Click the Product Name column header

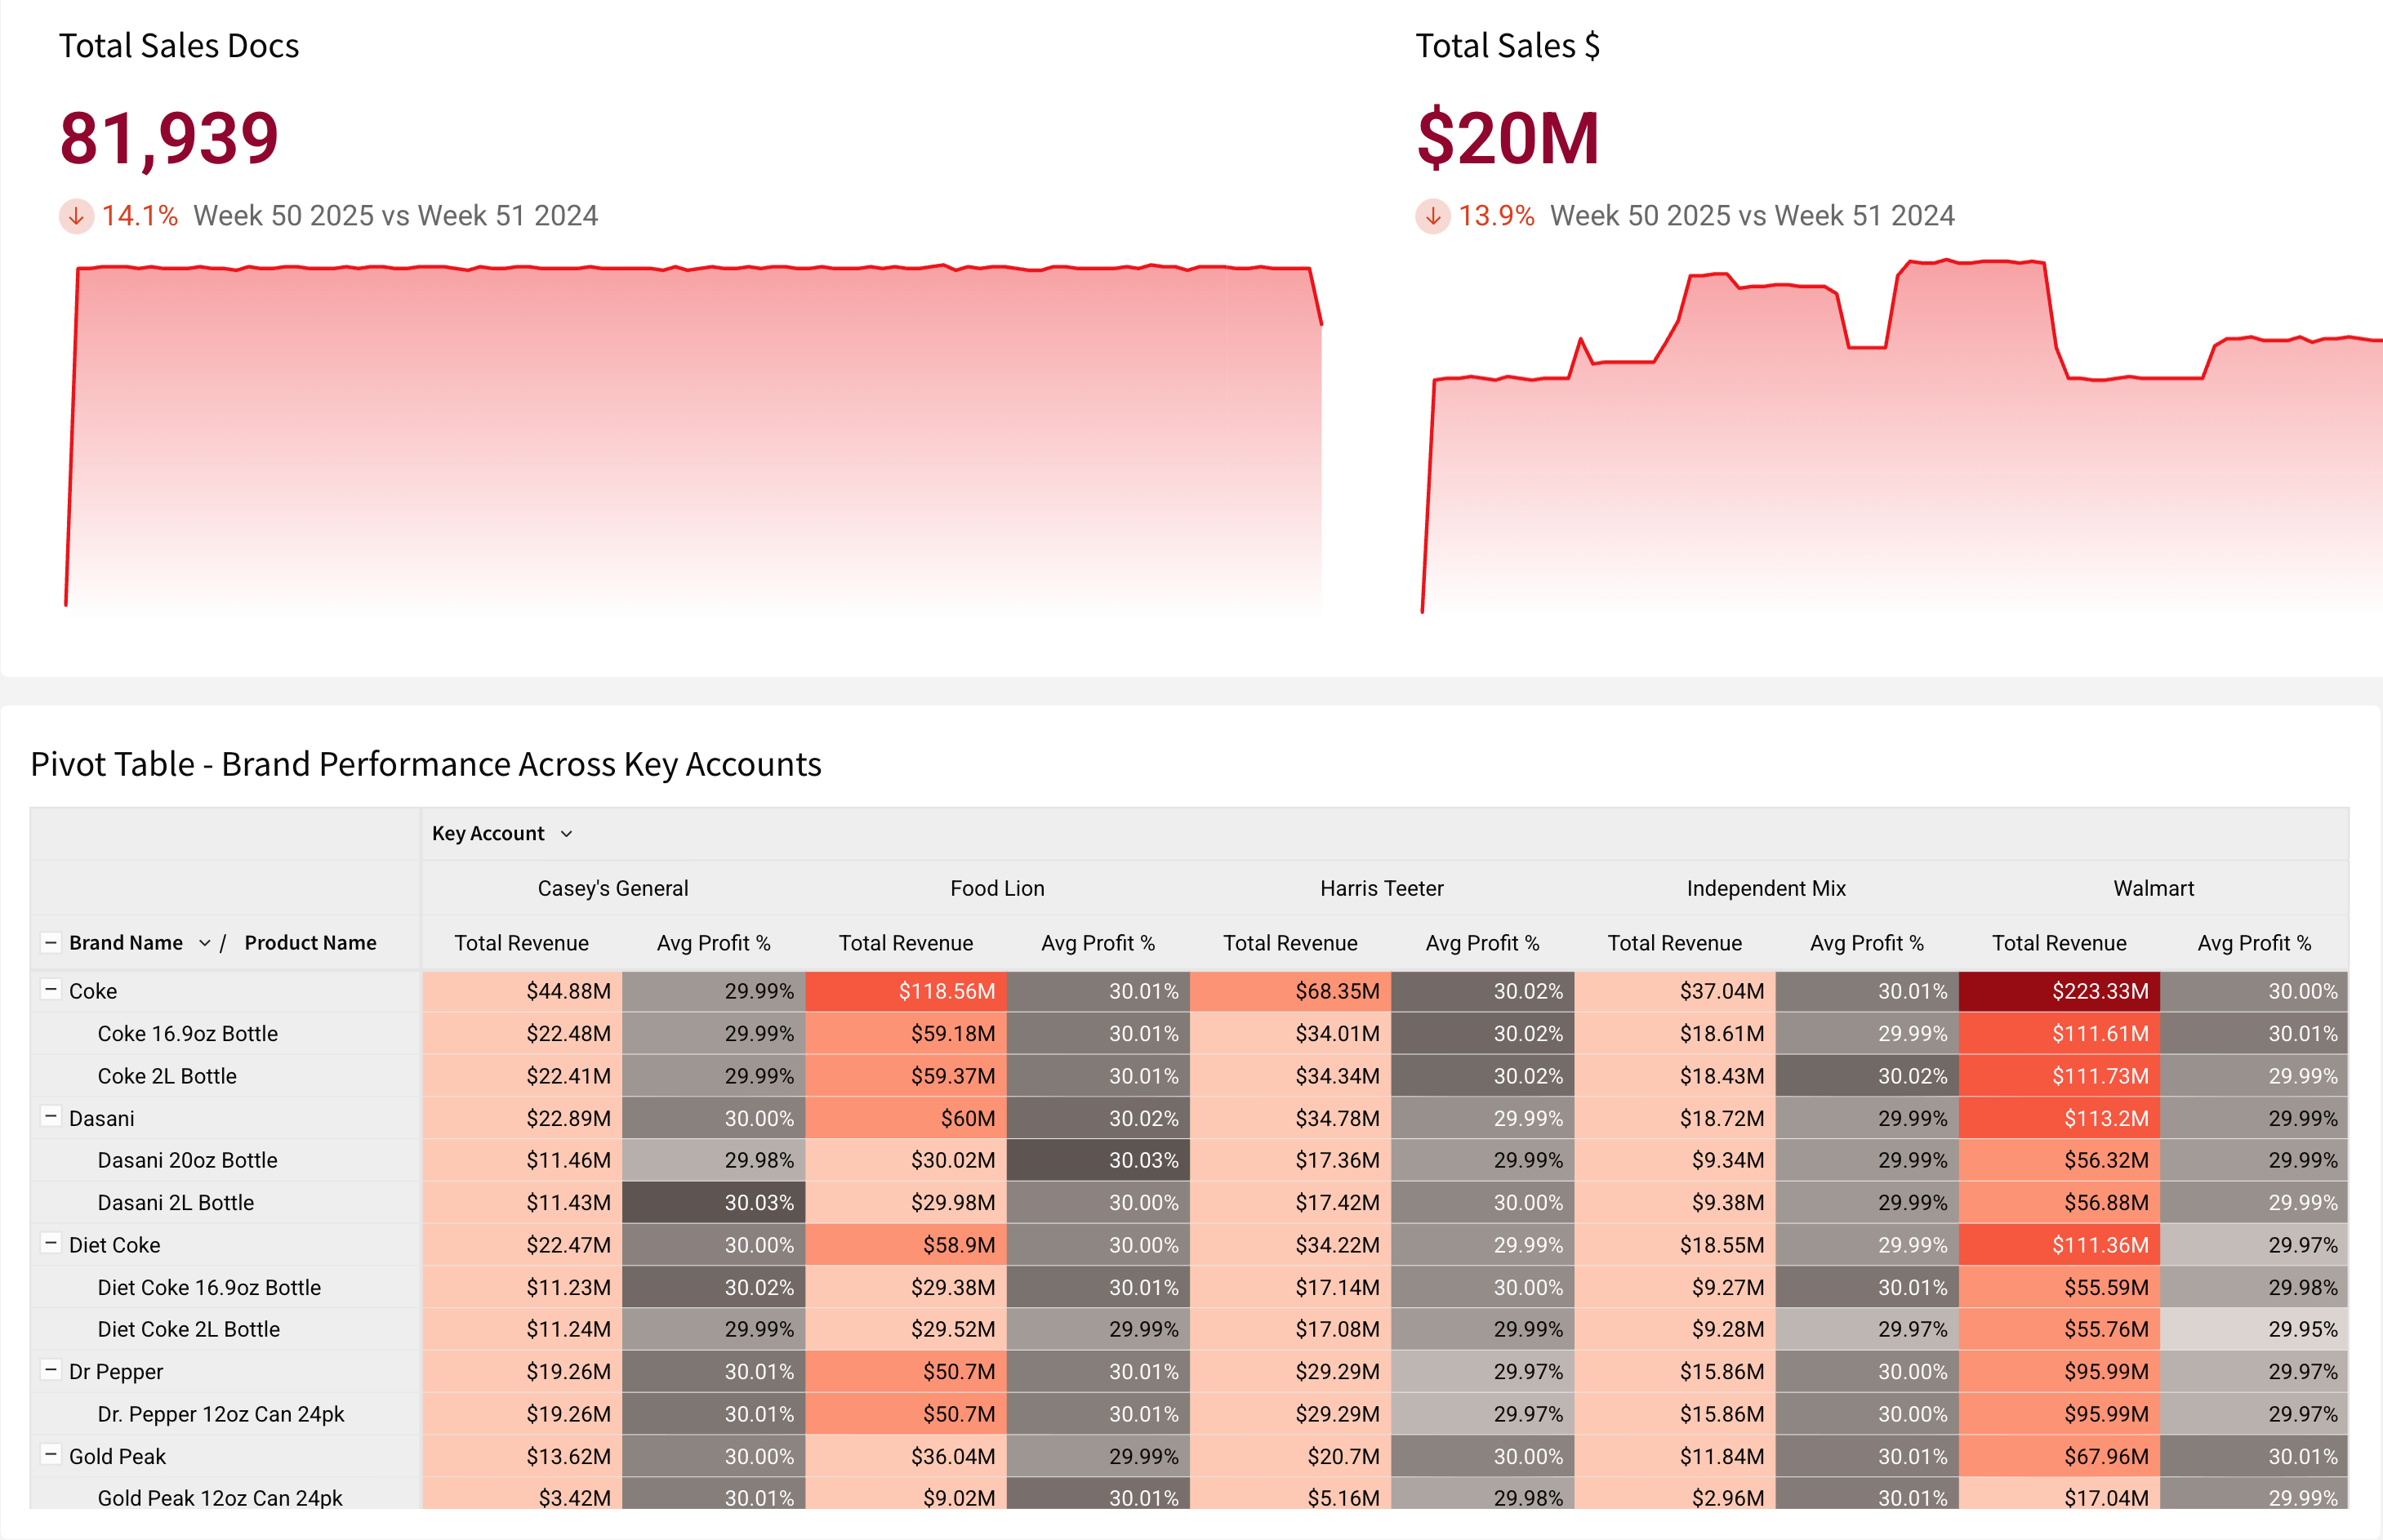click(x=310, y=943)
